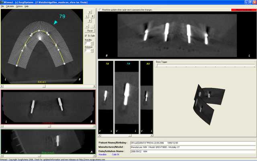
Task: Select cross-section slice 80 thumbnail
Action: point(147,97)
